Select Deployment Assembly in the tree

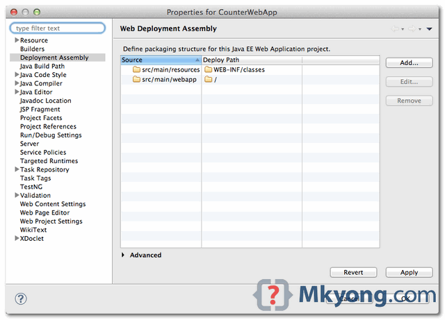click(x=54, y=58)
